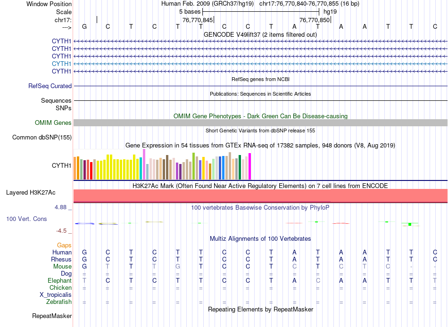Viewport: 448px width, 327px height.
Task: Select the Elephant alignment row label
Action: click(x=59, y=281)
